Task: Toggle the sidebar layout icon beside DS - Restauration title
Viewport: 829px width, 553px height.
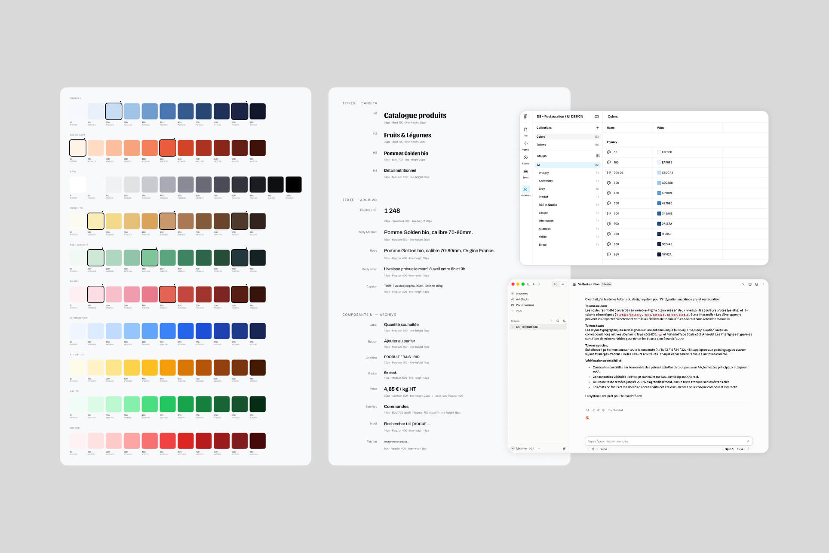Action: (x=596, y=117)
